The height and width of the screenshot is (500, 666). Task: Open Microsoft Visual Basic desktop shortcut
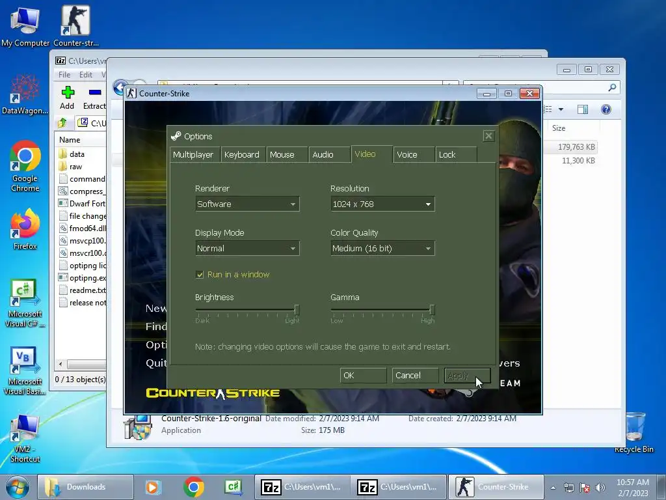pos(25,370)
